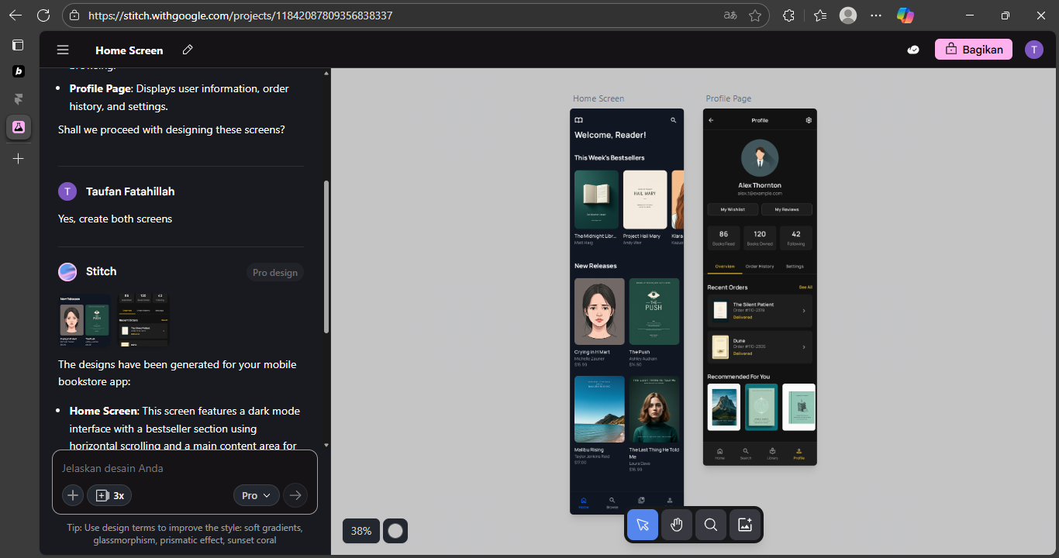The image size is (1059, 558).
Task: Open the 38% zoom level menu
Action: pyautogui.click(x=361, y=531)
